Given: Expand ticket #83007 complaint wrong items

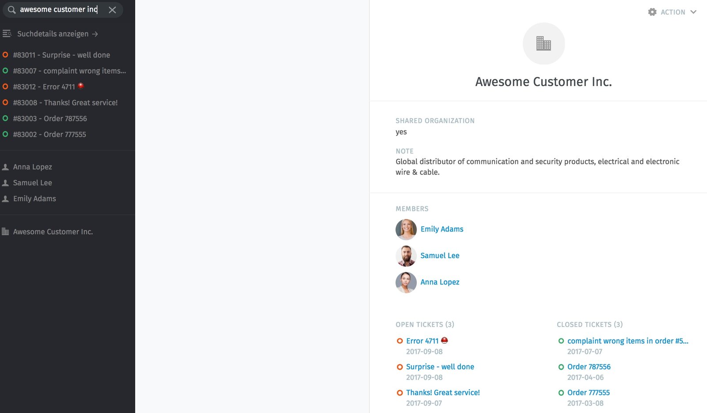Looking at the screenshot, I should point(68,71).
